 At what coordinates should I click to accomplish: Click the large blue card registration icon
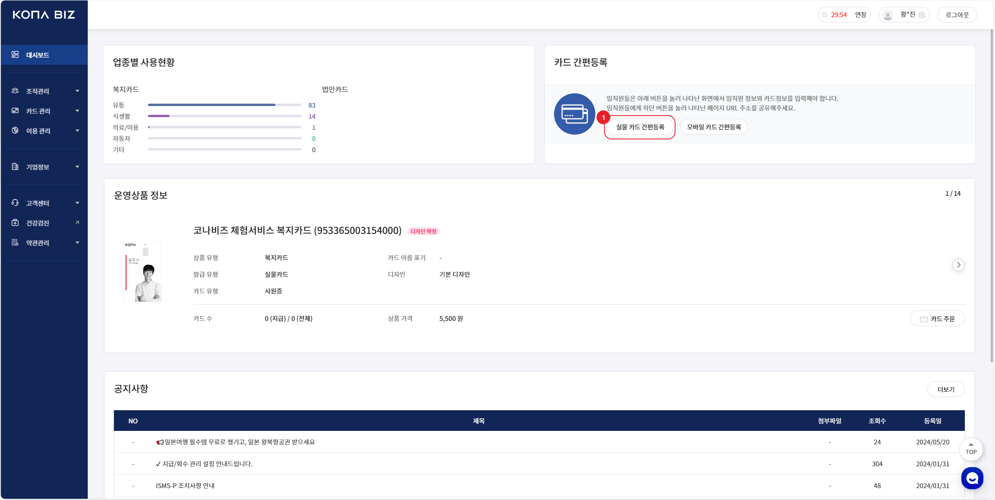click(574, 114)
